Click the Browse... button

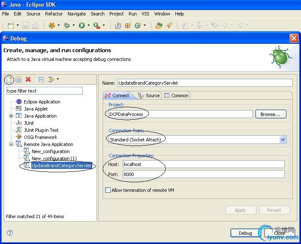click(271, 114)
